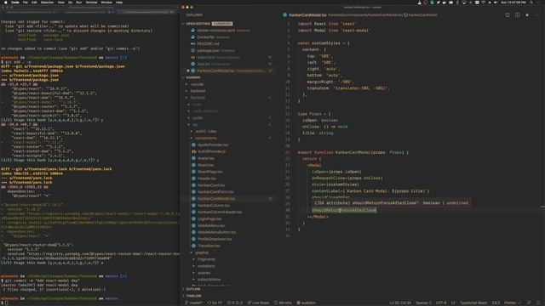The image size is (545, 306).
Task: Expand the TIMELINE section
Action: [193, 296]
